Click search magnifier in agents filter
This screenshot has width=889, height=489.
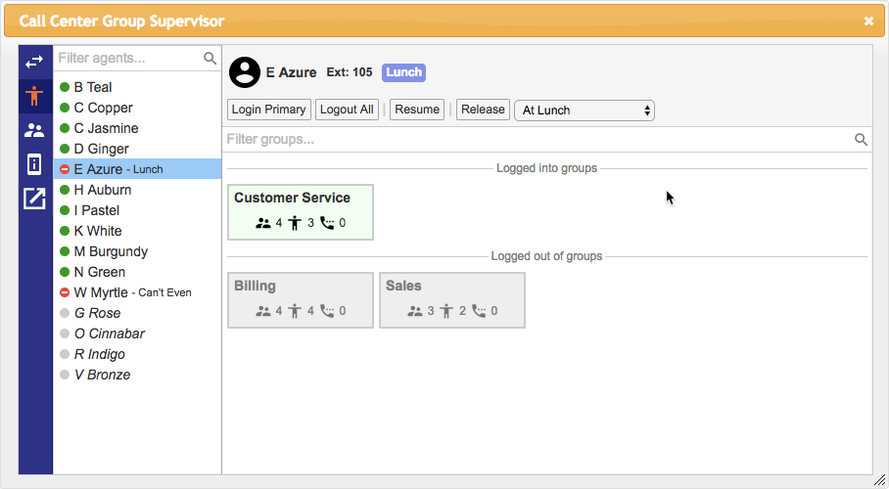(210, 59)
